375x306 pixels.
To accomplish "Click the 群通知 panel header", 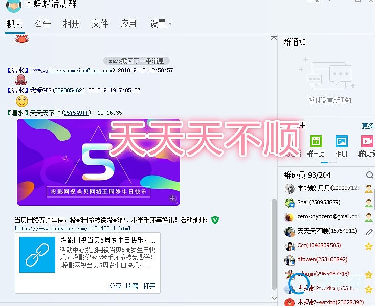I will pos(295,42).
